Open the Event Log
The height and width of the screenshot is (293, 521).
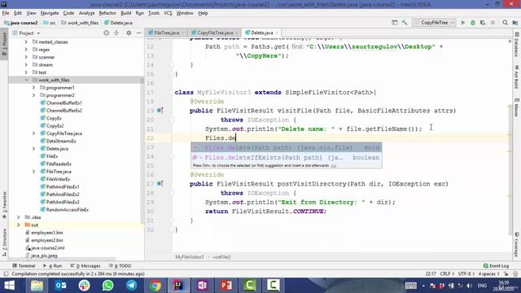496,266
